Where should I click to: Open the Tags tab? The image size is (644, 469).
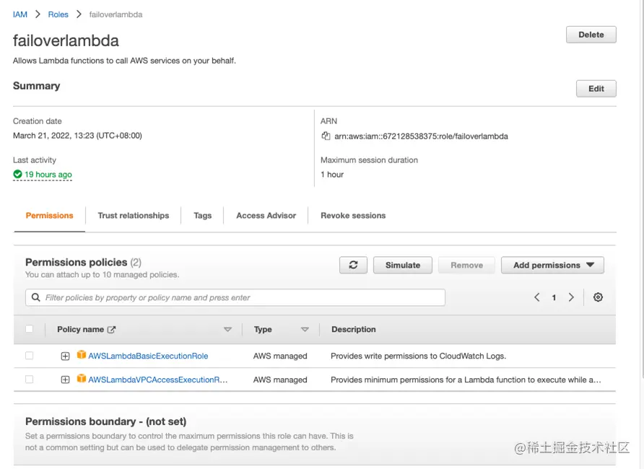[x=202, y=216]
